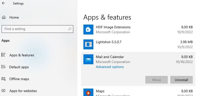Switch to Default apps settings

(x=19, y=67)
